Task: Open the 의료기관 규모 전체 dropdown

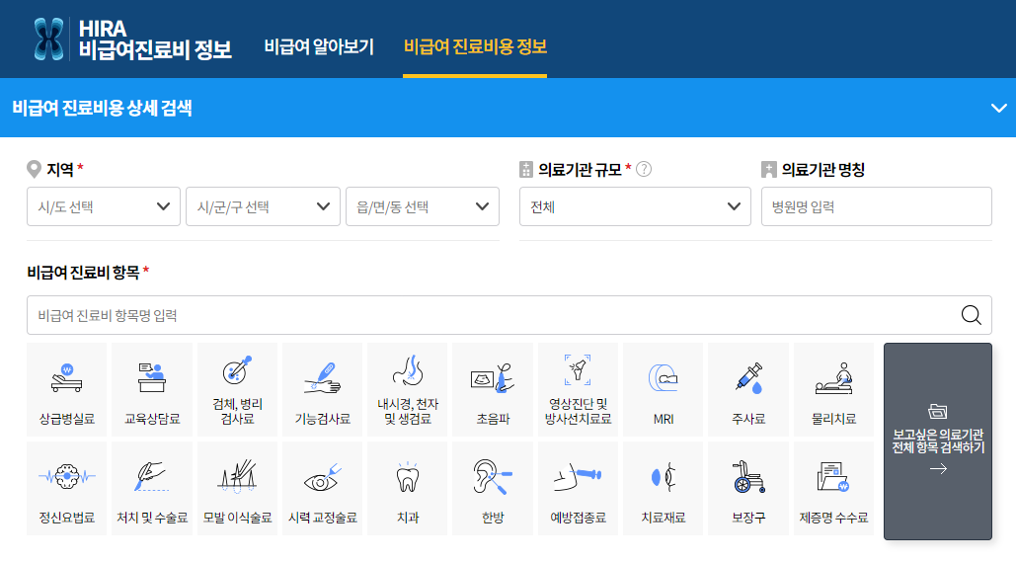Action: [x=635, y=206]
